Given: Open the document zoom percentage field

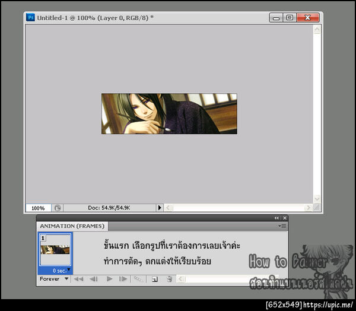Looking at the screenshot, I should point(38,208).
